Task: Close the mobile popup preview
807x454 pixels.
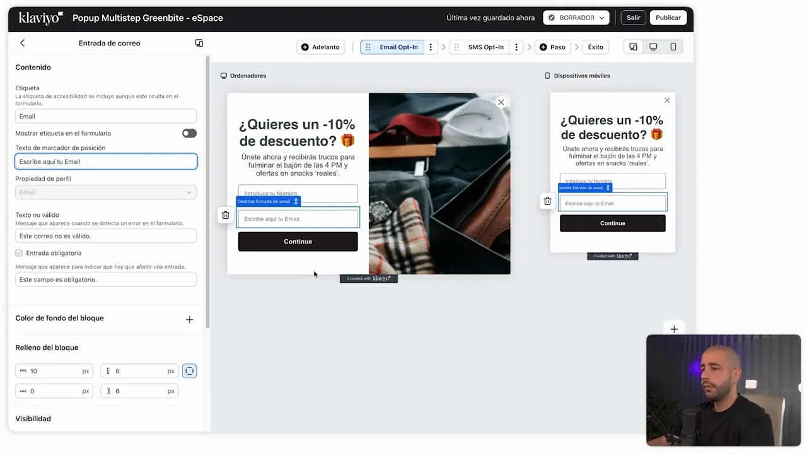Action: [x=667, y=100]
